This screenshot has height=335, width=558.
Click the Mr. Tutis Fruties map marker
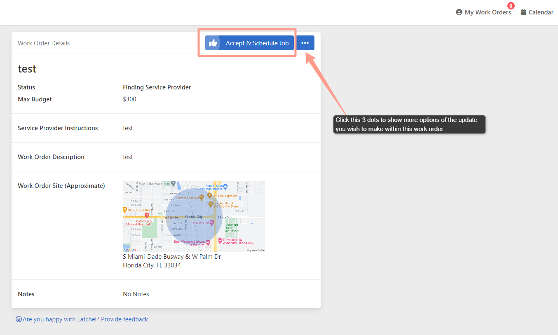click(x=124, y=210)
